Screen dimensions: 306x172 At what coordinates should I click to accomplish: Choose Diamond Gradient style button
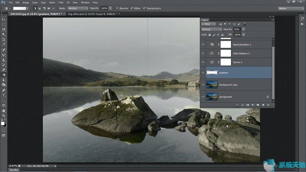pos(53,9)
